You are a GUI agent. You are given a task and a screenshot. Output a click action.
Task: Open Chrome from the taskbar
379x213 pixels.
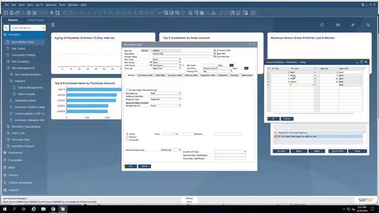(x=53, y=209)
